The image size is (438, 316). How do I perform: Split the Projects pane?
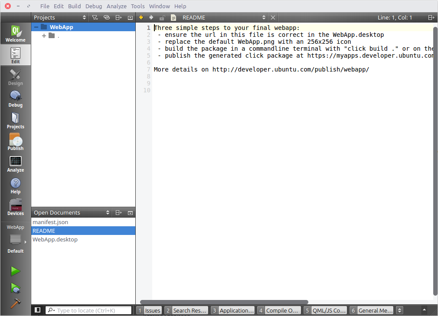[x=119, y=18]
